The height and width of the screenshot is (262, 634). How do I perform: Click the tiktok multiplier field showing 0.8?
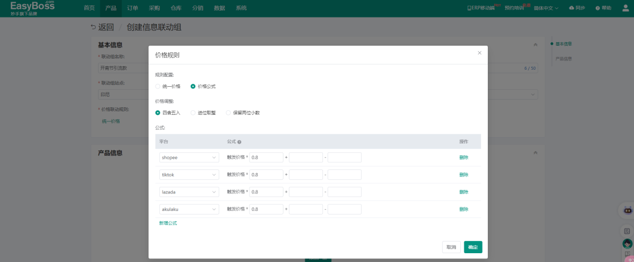(x=266, y=175)
